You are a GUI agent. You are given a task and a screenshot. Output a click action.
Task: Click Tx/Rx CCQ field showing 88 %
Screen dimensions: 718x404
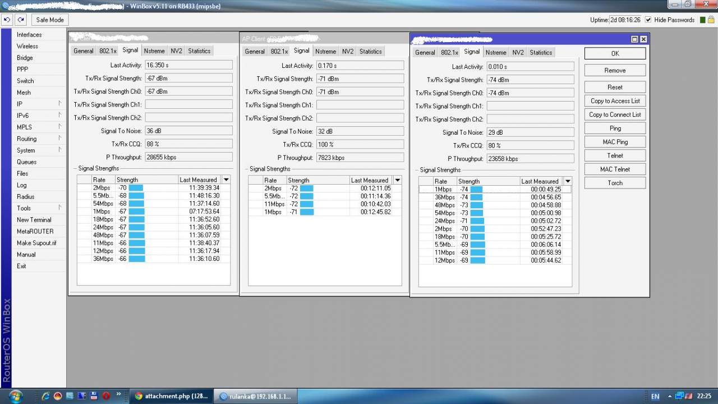pos(188,144)
